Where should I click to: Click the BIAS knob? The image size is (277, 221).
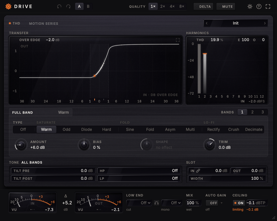[84, 145]
